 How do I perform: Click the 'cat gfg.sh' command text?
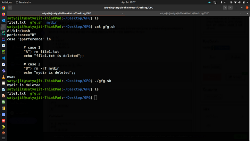click(105, 26)
